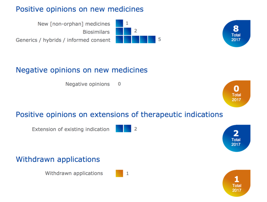Click the Biosimilars row label

tap(96, 32)
